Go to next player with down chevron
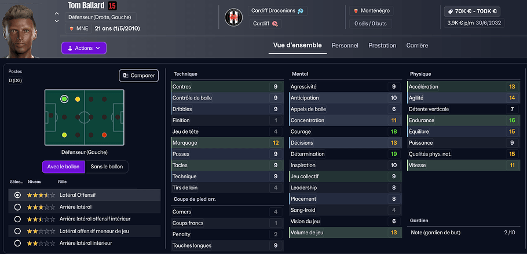 point(56,21)
